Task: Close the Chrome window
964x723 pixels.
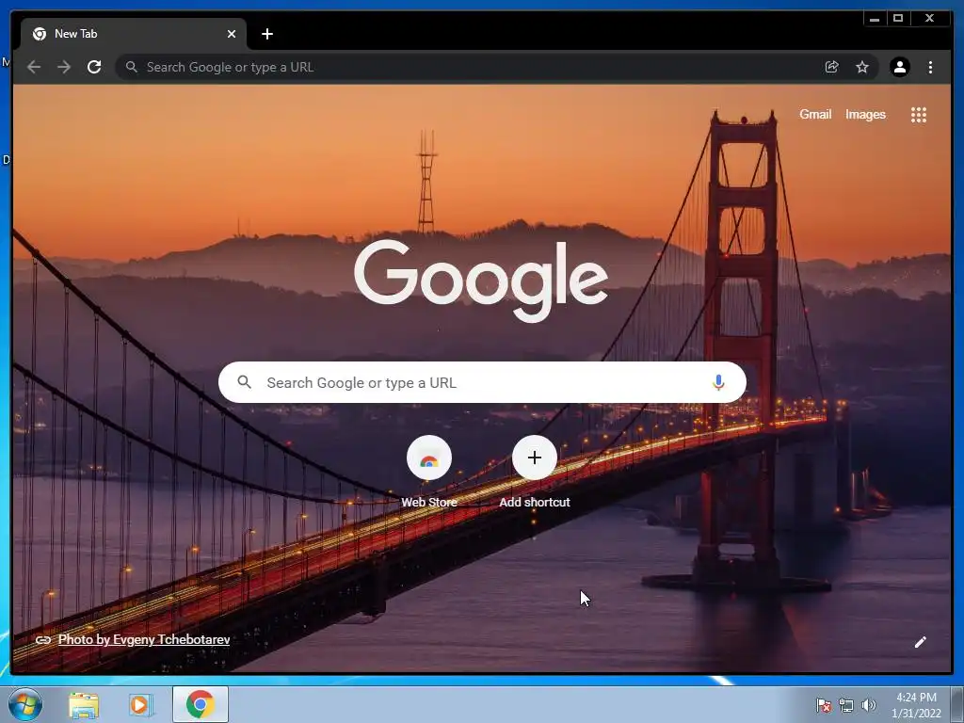Action: (x=929, y=19)
